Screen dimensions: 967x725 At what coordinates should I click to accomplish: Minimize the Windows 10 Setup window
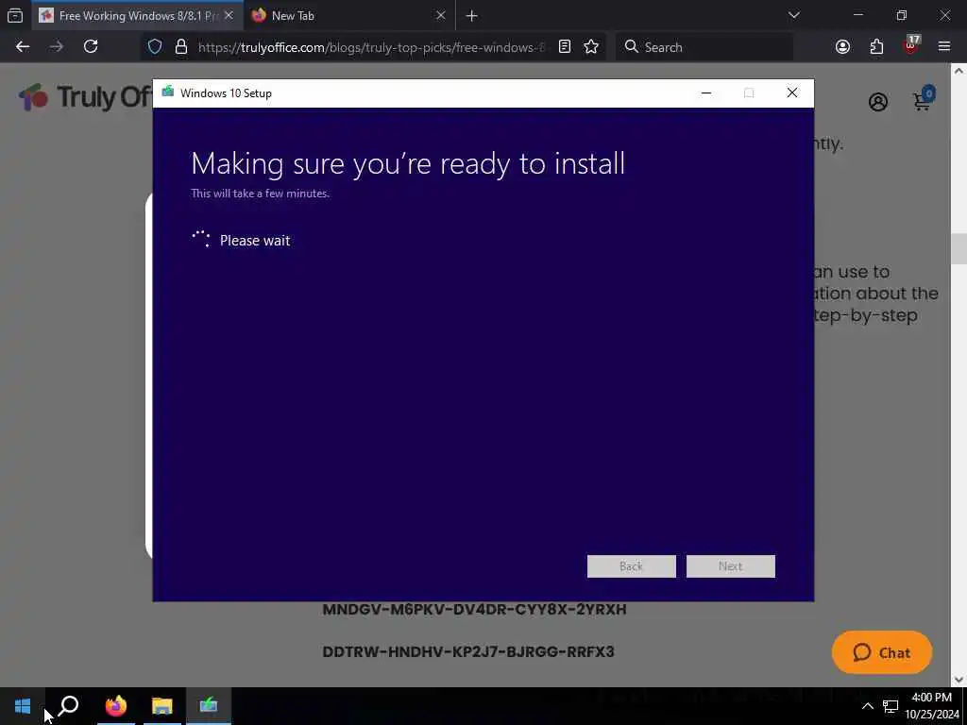coord(706,93)
